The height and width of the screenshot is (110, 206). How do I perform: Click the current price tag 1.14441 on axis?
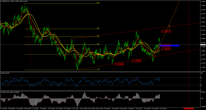point(203,45)
